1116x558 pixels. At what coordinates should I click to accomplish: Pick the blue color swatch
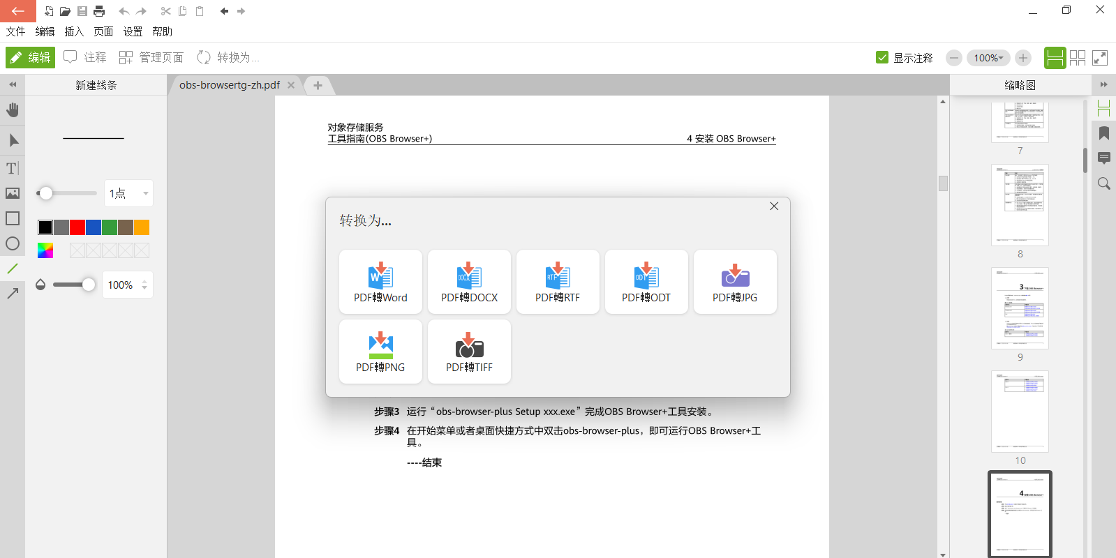94,227
